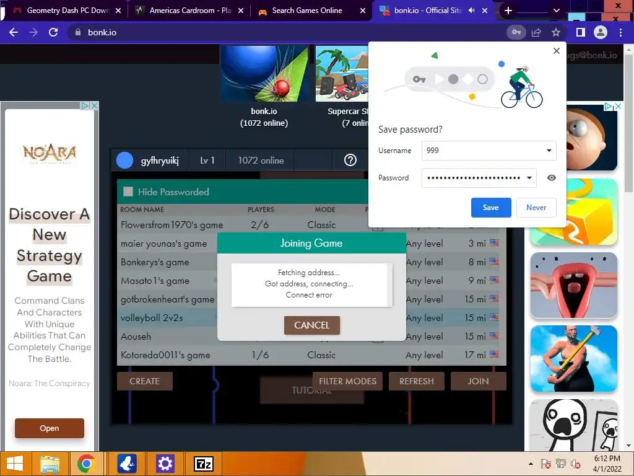Click the CREATE room button
Image resolution: width=634 pixels, height=476 pixels.
(x=145, y=381)
